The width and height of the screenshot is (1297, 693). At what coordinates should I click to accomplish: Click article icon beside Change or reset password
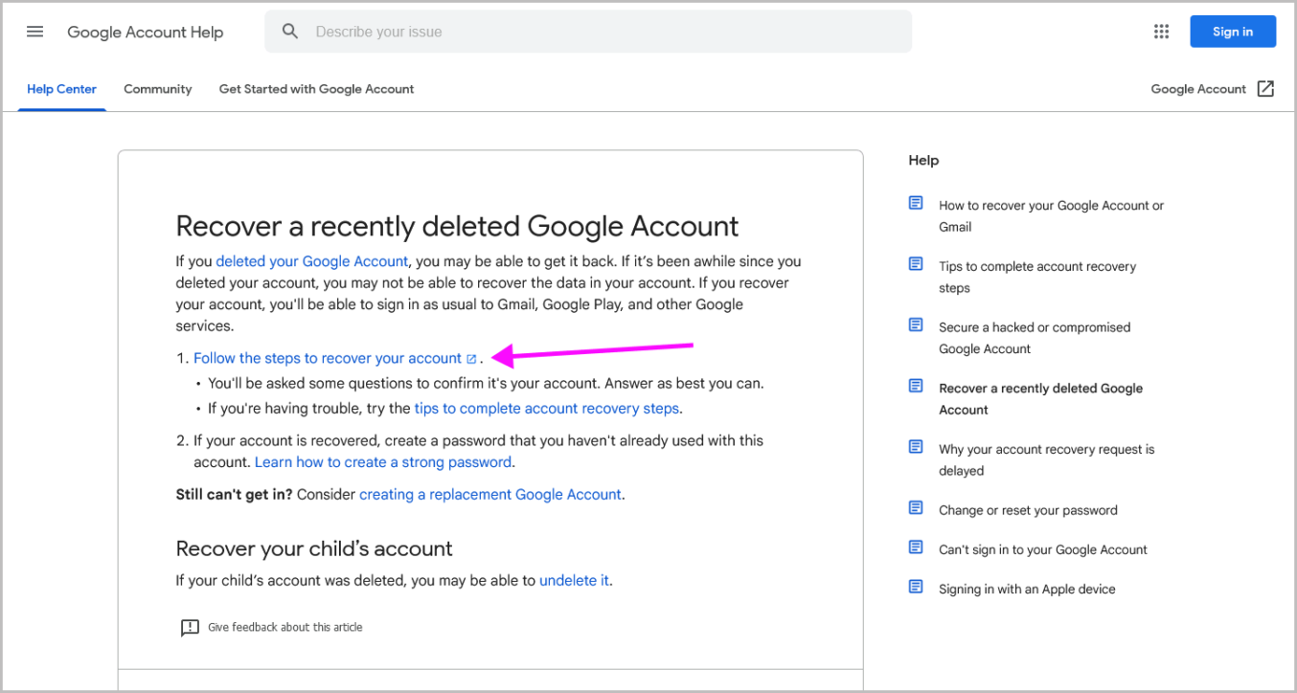coord(916,508)
